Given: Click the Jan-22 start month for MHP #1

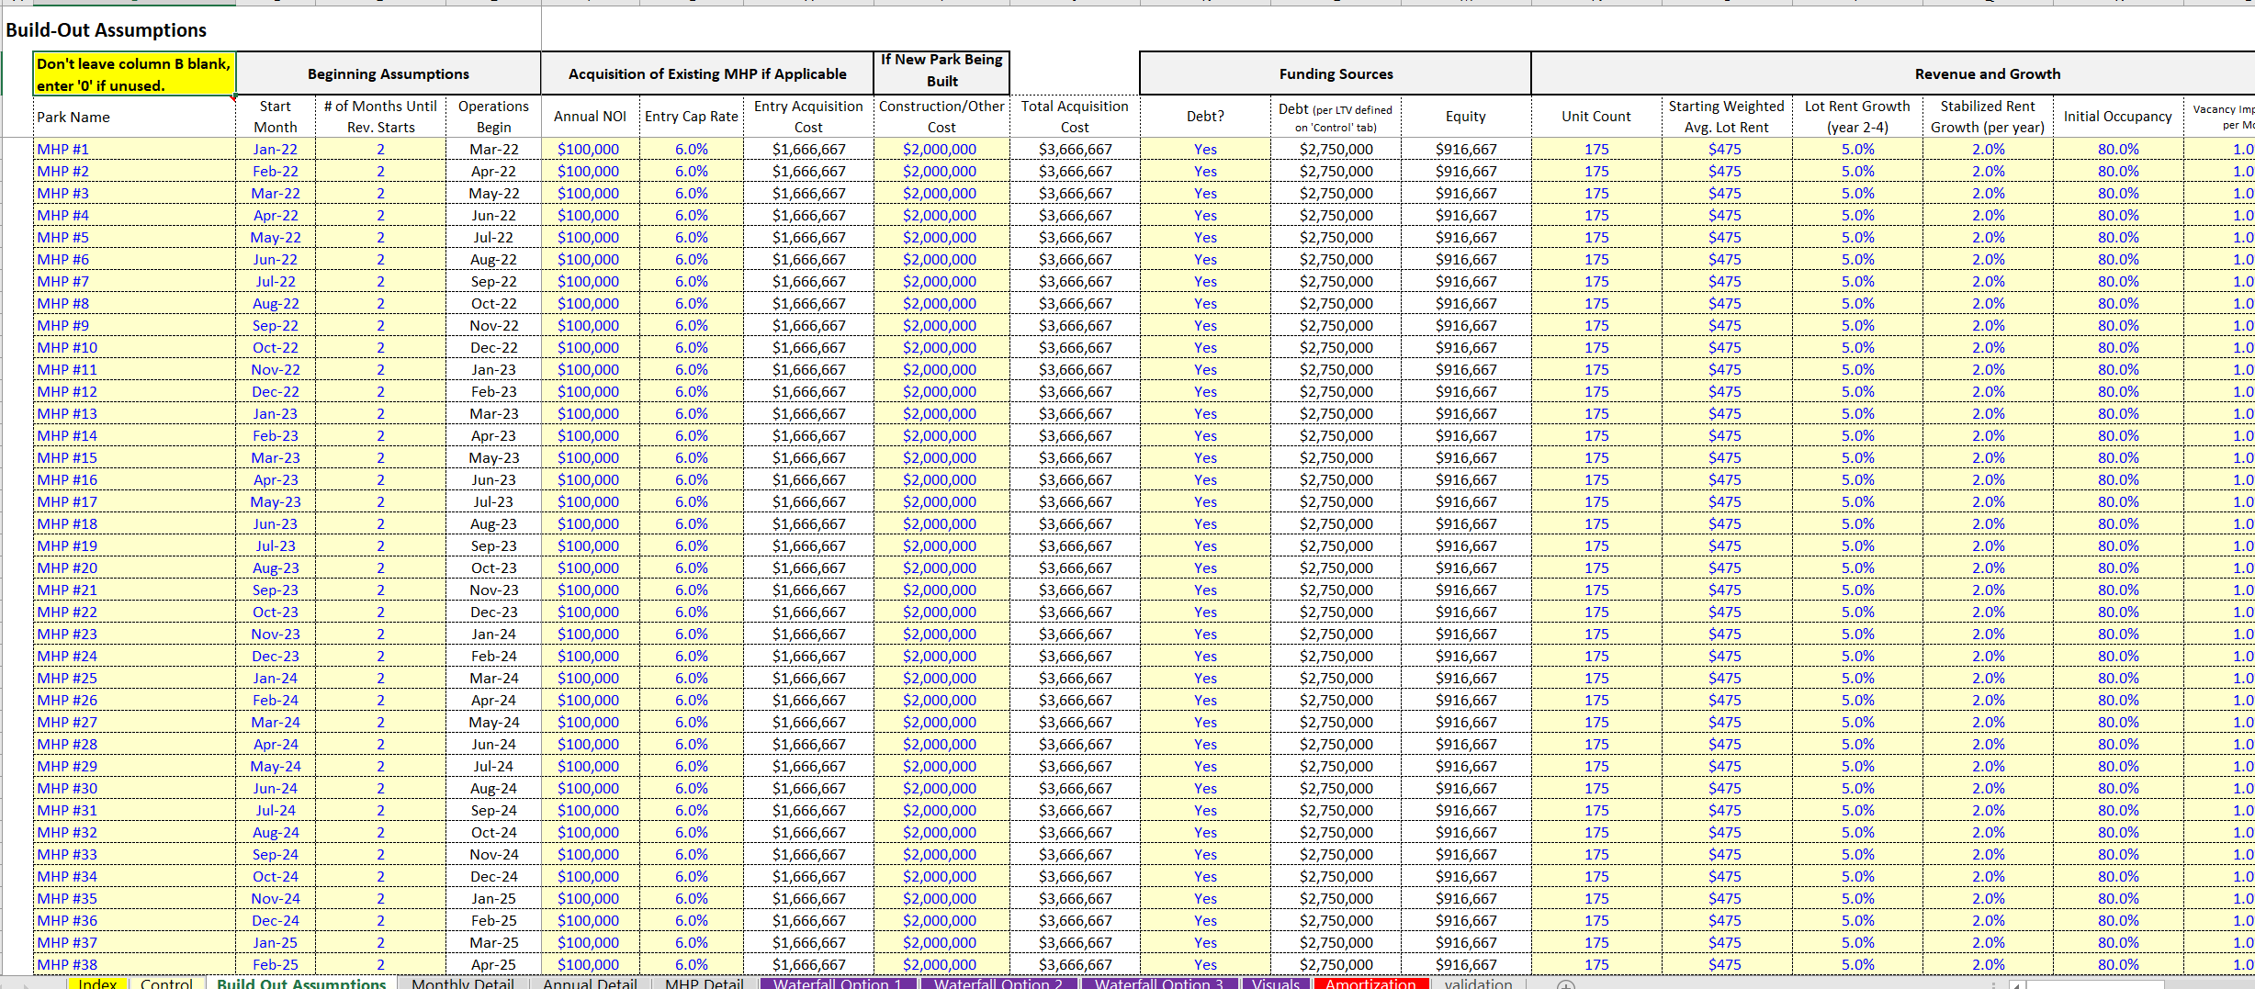Looking at the screenshot, I should (276, 149).
